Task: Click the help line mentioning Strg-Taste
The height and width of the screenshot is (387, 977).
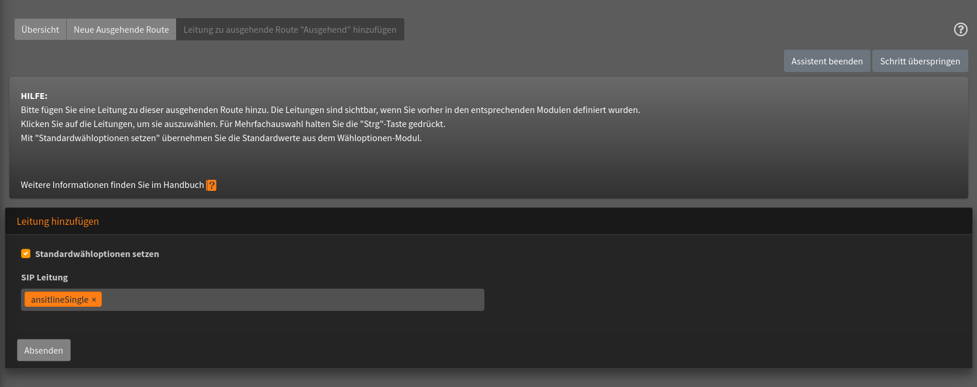Action: tap(233, 124)
